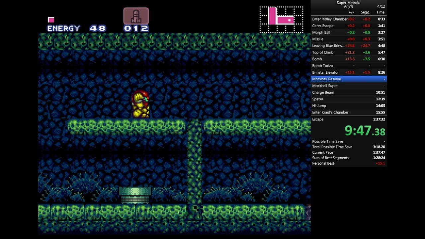425x239 pixels.
Task: Click the missile ammo icon in the HUD
Action: pyautogui.click(x=136, y=16)
